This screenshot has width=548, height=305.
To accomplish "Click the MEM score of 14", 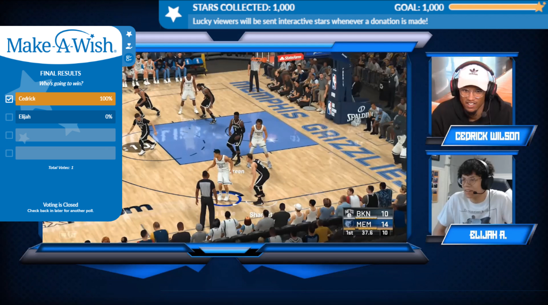I will tap(385, 224).
